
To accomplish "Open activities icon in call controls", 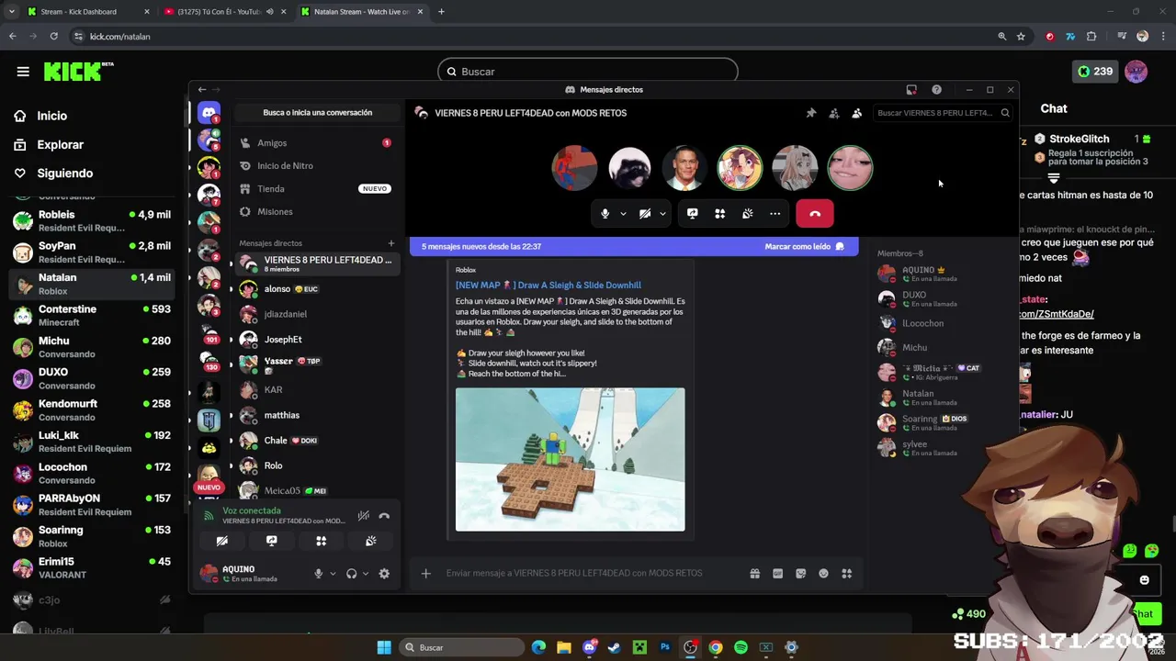I will point(720,214).
